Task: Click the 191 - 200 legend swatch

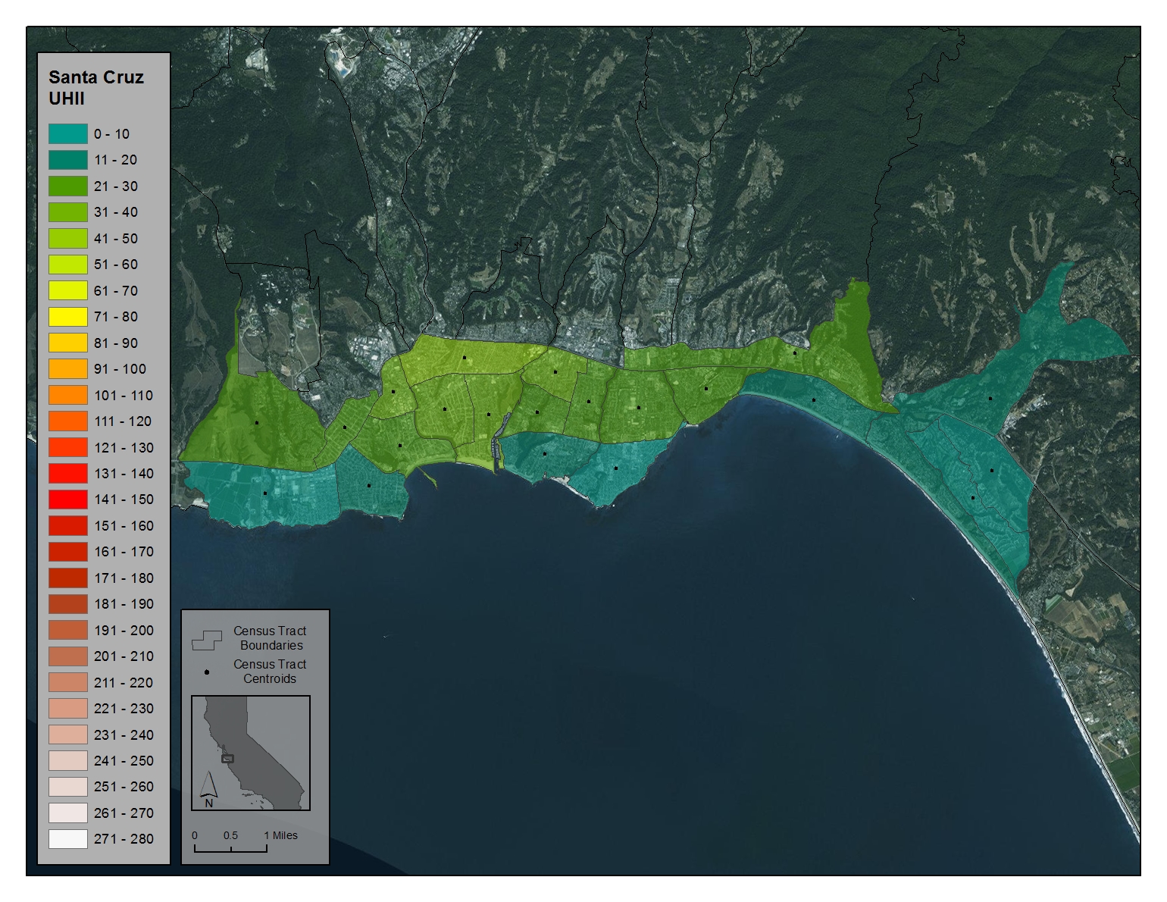Action: (x=68, y=631)
